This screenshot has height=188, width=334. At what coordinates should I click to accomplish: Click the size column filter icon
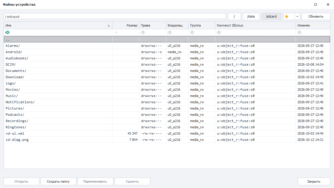116,33
